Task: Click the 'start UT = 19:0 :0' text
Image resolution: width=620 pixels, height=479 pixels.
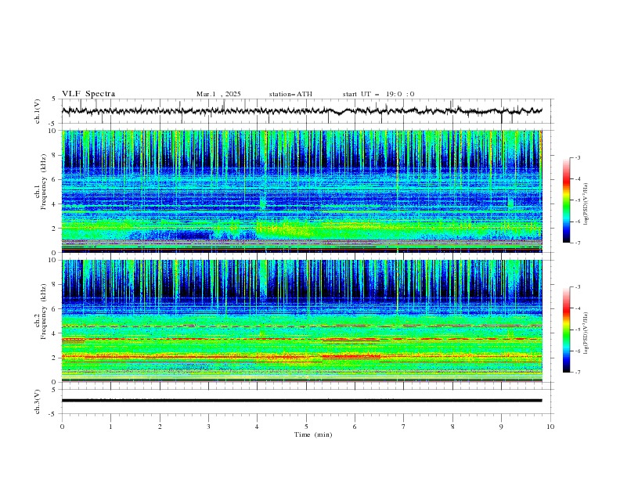Action: point(378,94)
